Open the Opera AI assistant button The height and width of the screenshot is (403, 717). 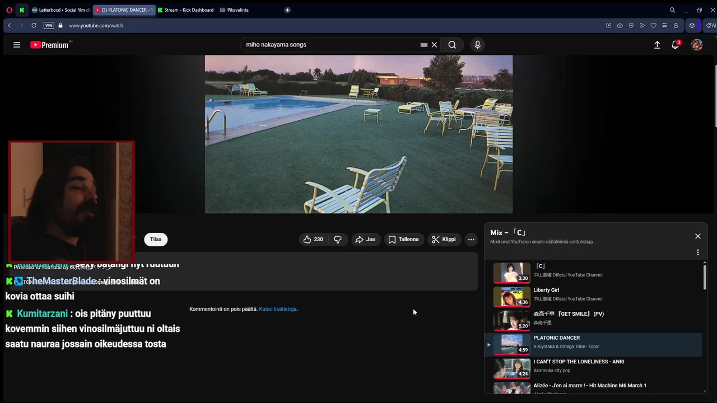[710, 25]
